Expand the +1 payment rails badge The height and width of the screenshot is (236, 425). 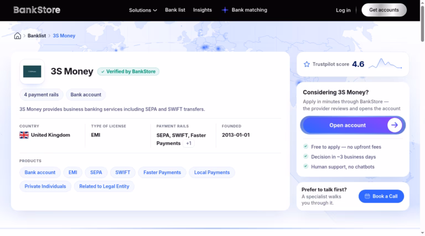click(189, 143)
